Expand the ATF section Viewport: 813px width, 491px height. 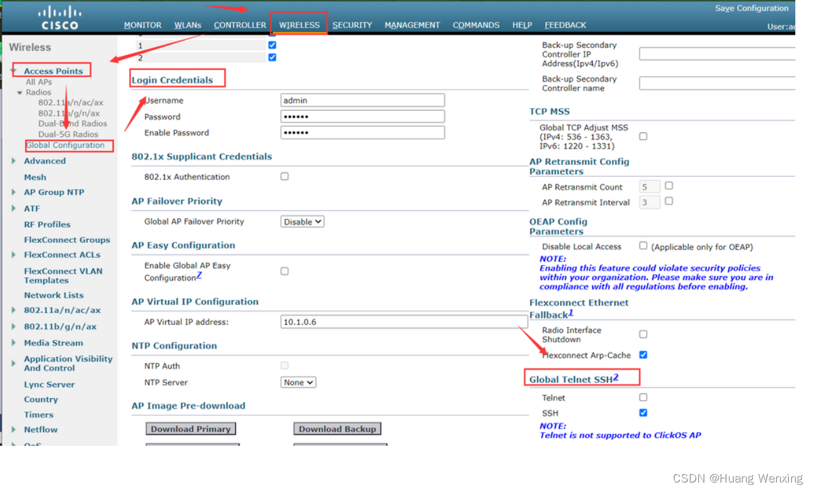tap(14, 209)
